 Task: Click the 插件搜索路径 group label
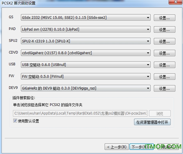point(24,98)
